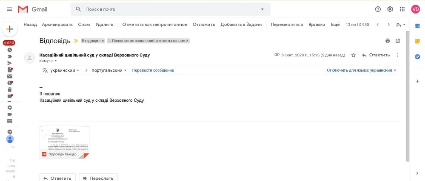
Task: Change the source language 'украинский' dropdown
Action: point(65,70)
